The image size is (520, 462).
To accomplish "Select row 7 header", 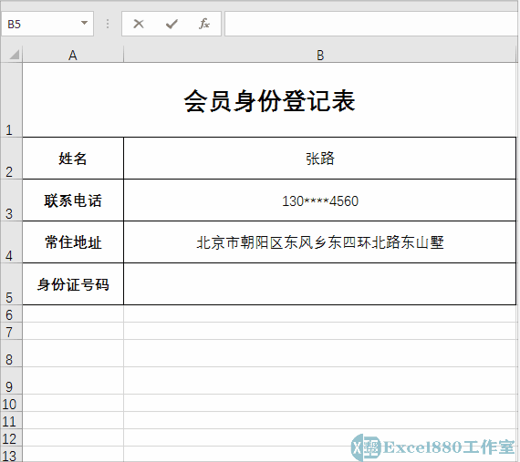I will click(x=11, y=331).
